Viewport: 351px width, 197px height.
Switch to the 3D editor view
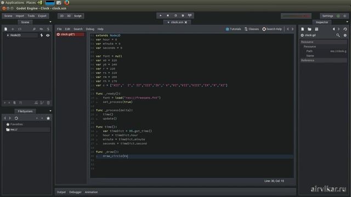click(69, 16)
